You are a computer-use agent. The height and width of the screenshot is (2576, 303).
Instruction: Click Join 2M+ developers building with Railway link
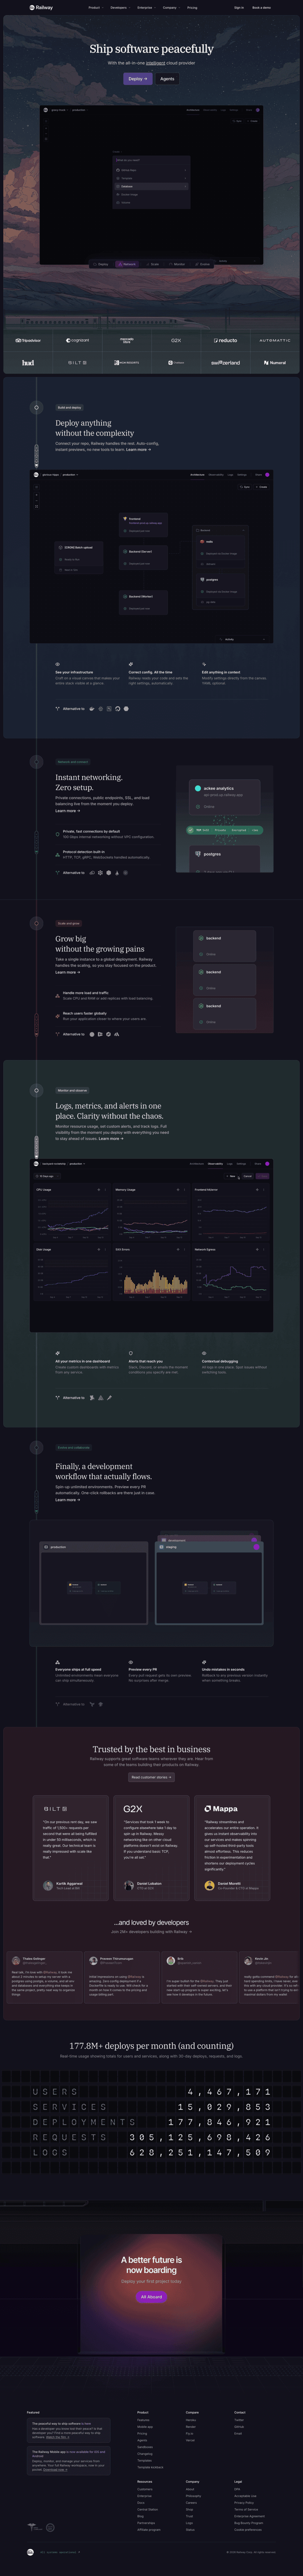click(x=151, y=1931)
